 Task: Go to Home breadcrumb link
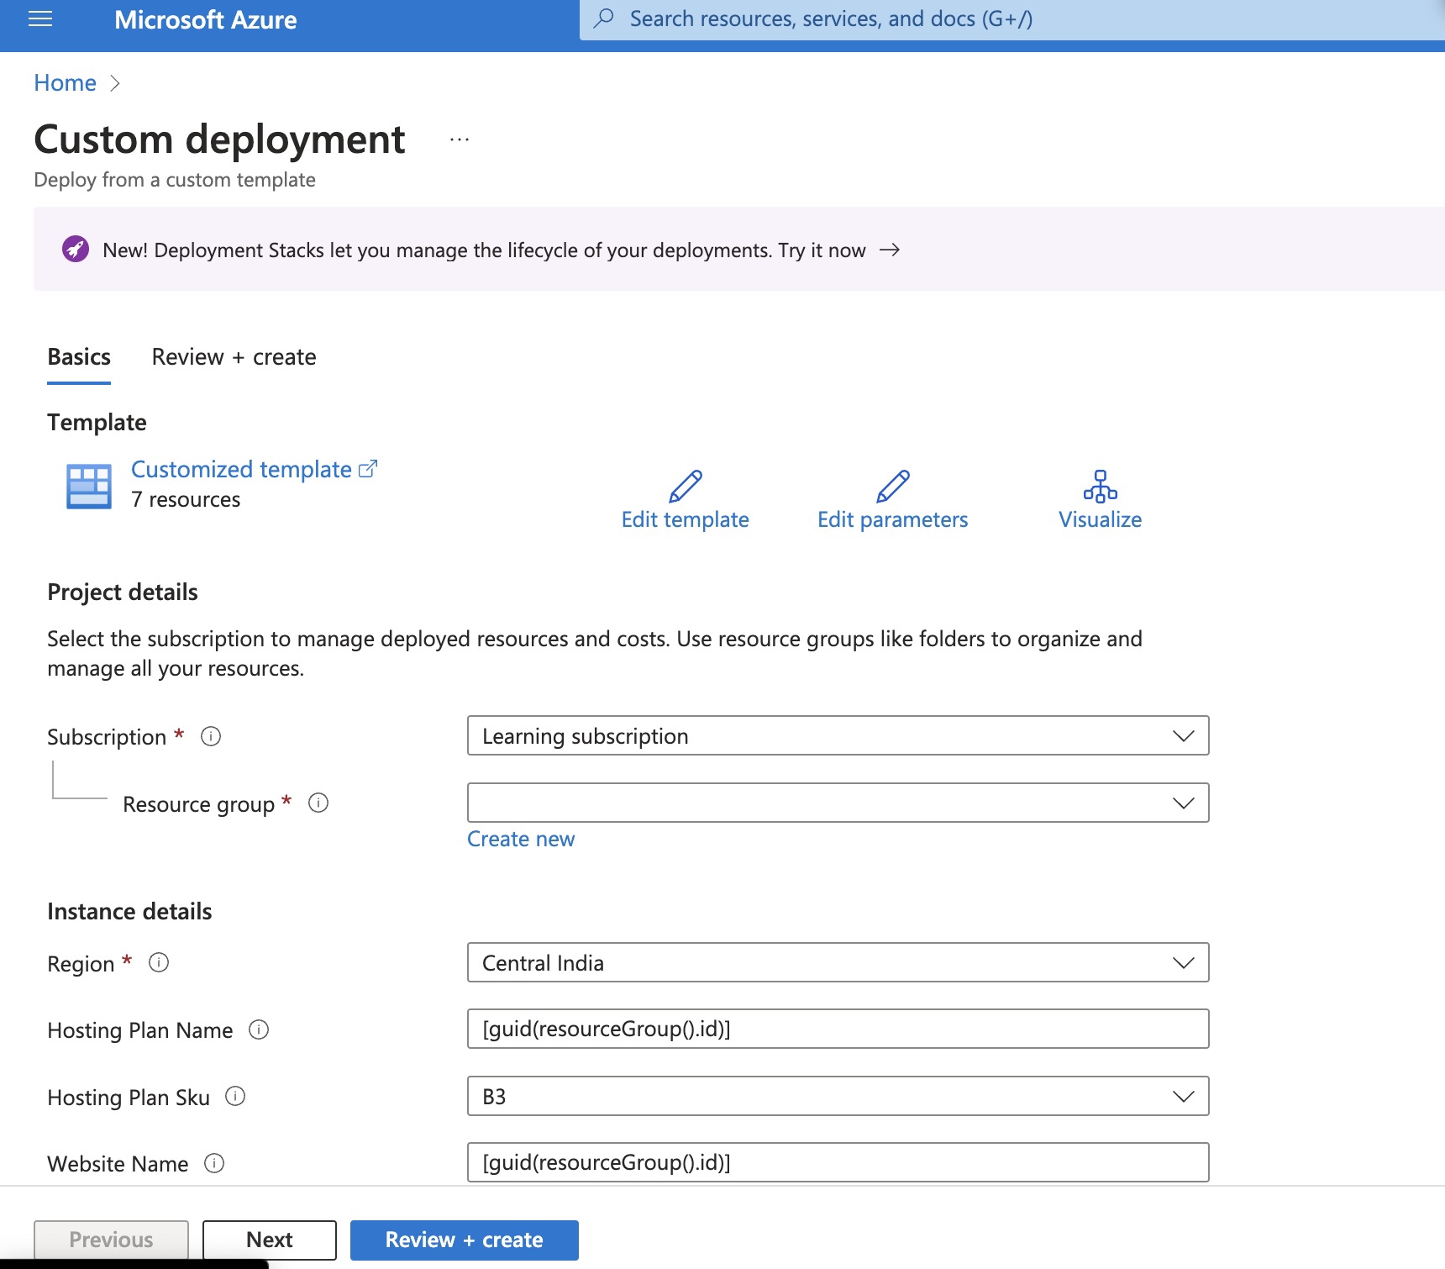(65, 82)
